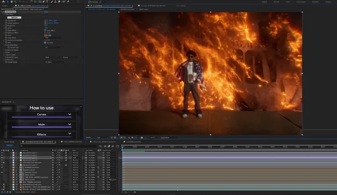The height and width of the screenshot is (195, 337).
Task: Open the Source Type dropdown
Action: (x=53, y=47)
